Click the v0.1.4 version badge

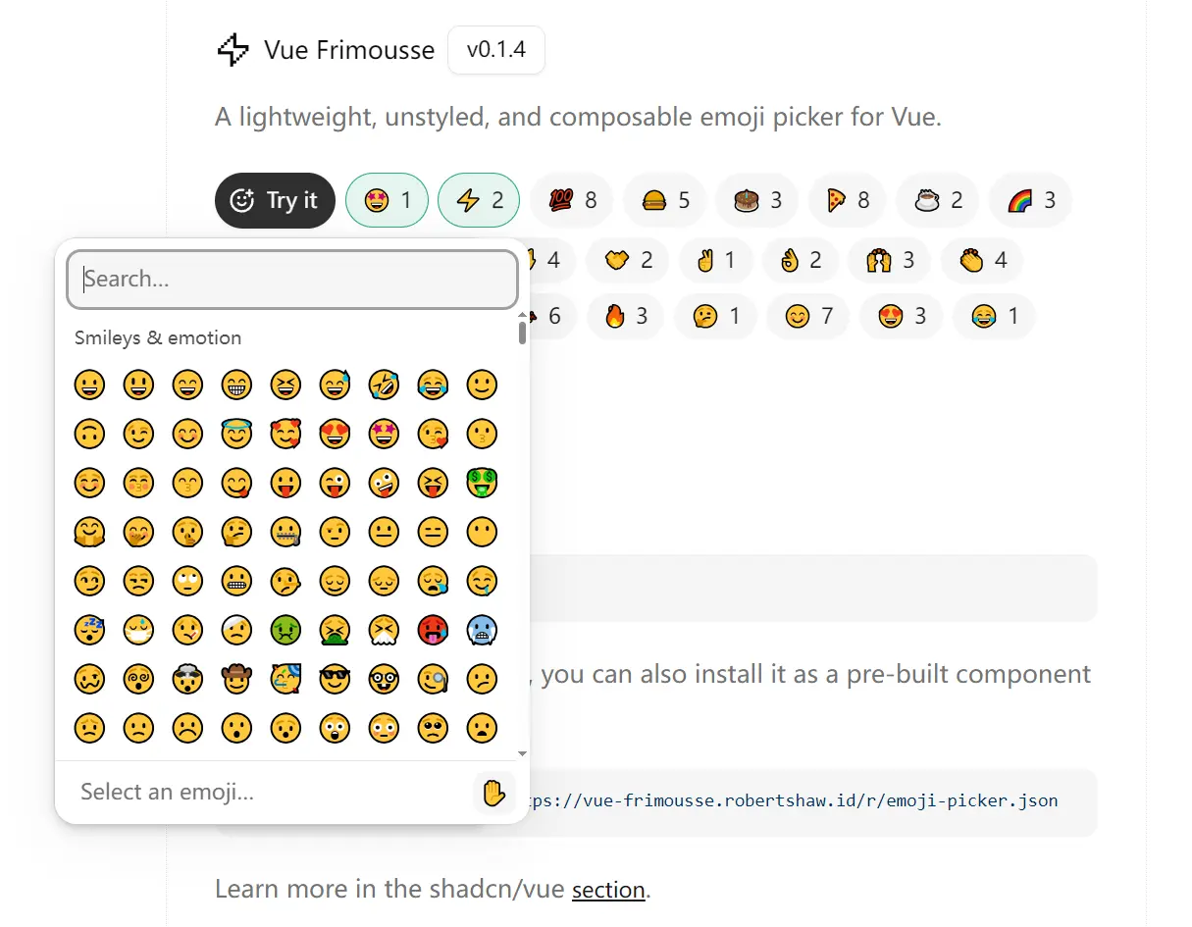click(496, 50)
